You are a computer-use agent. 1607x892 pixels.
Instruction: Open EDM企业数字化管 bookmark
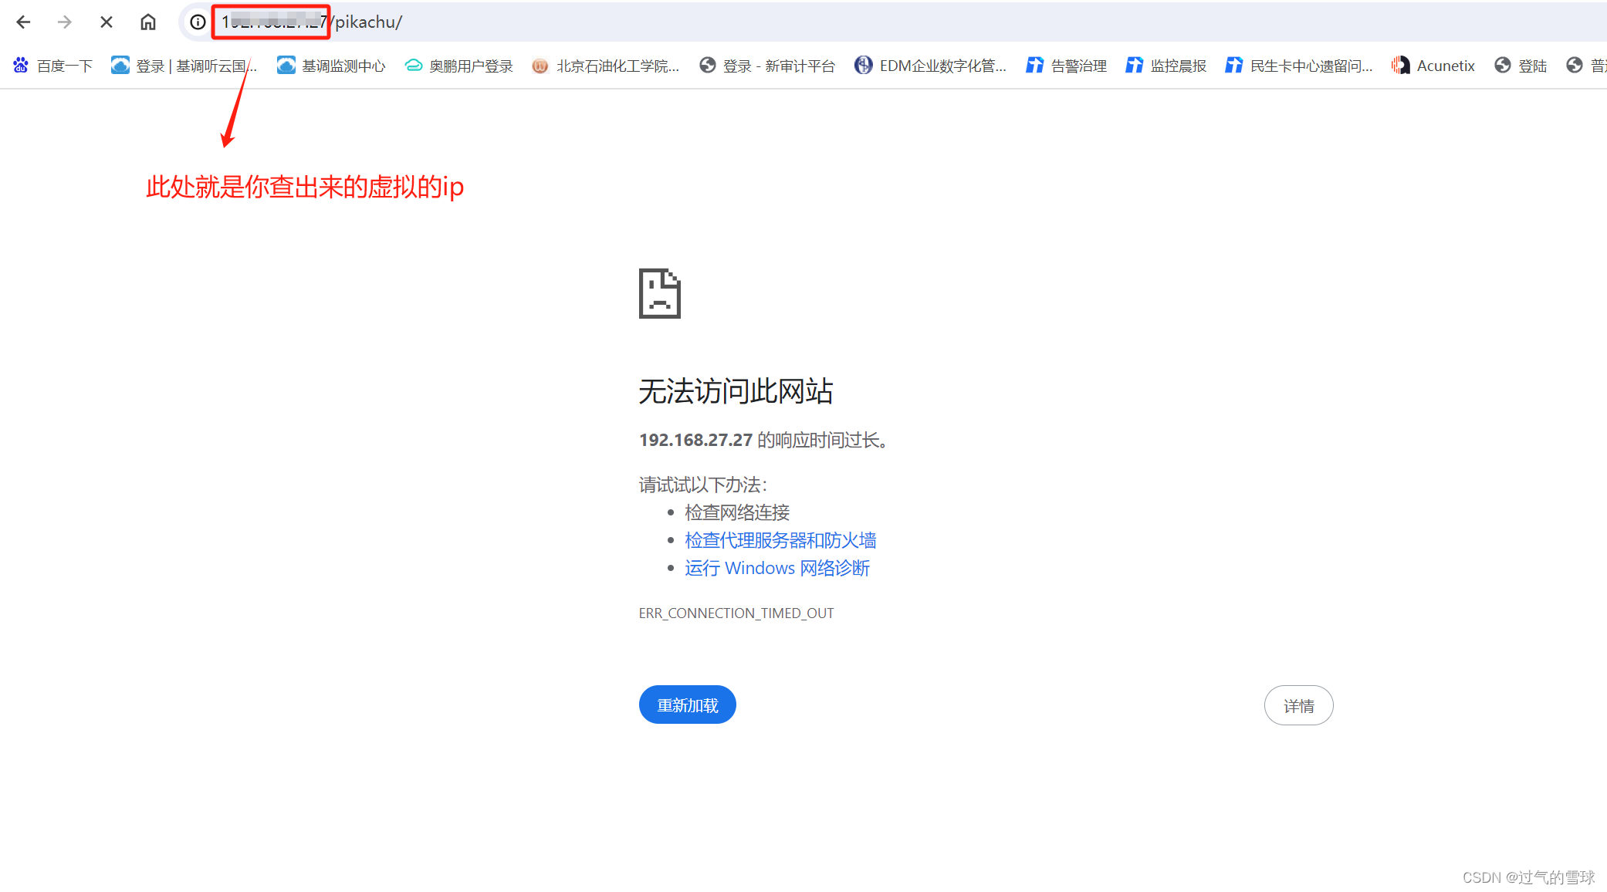pos(931,66)
